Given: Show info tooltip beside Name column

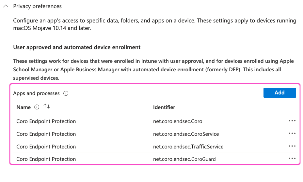Looking at the screenshot, I should (37, 107).
